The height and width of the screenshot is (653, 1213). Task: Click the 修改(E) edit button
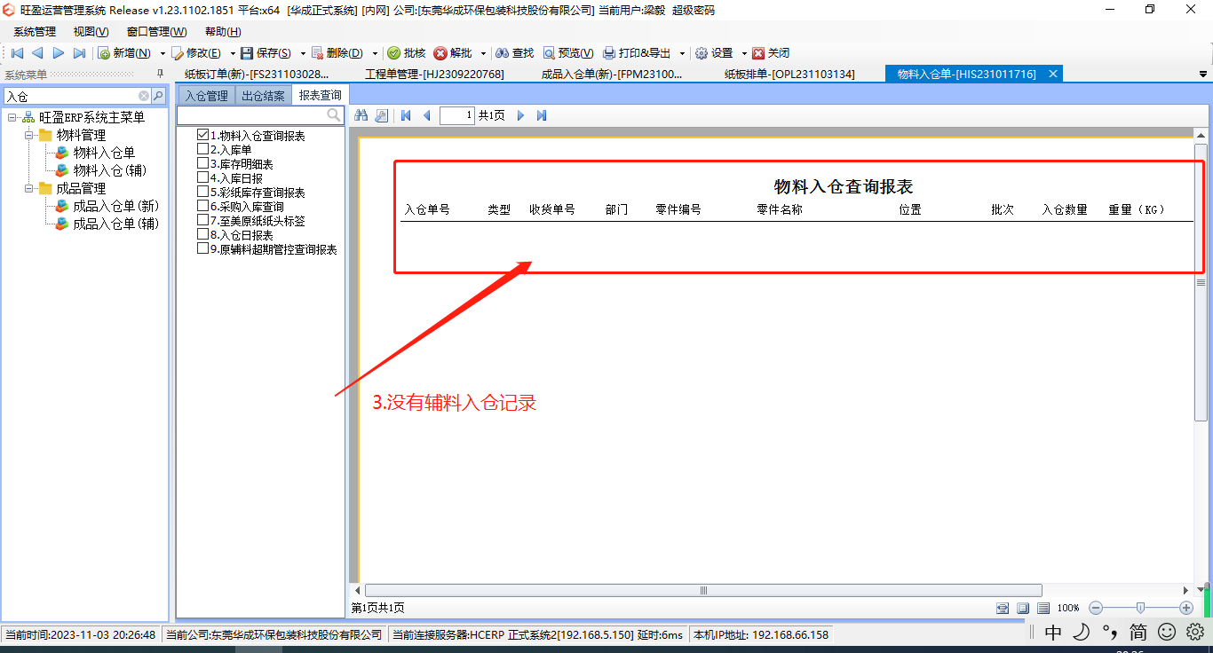197,53
